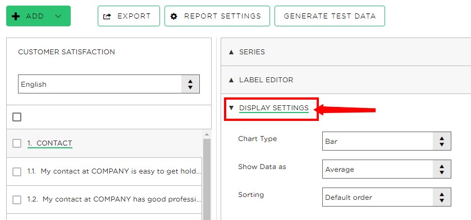This screenshot has width=471, height=220.
Task: Click the export arrow icon
Action: coord(107,16)
